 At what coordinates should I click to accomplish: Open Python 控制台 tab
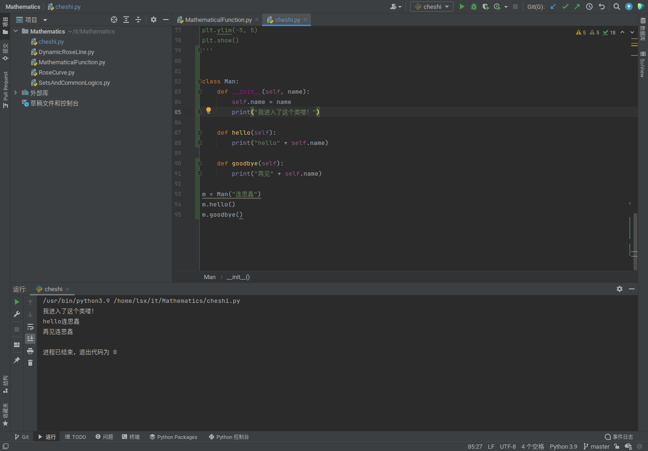[x=229, y=437]
